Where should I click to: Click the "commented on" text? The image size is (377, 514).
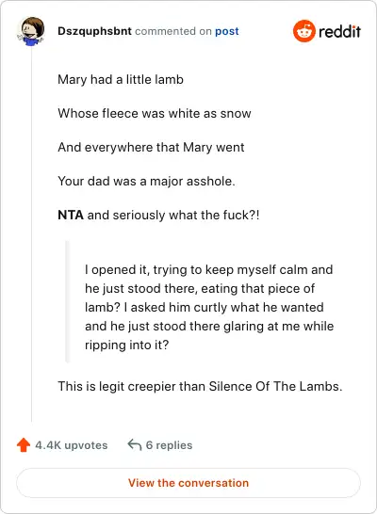pyautogui.click(x=173, y=31)
